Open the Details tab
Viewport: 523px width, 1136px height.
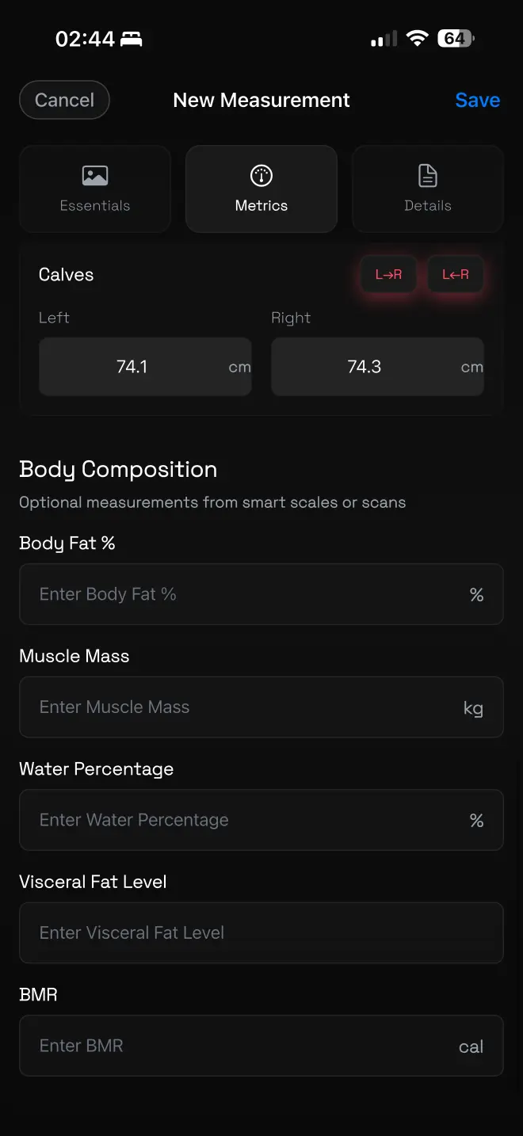[428, 189]
